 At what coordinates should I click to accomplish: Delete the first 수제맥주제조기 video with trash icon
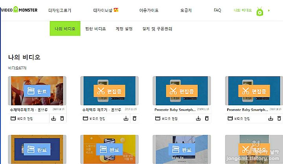pyautogui.click(x=62, y=118)
